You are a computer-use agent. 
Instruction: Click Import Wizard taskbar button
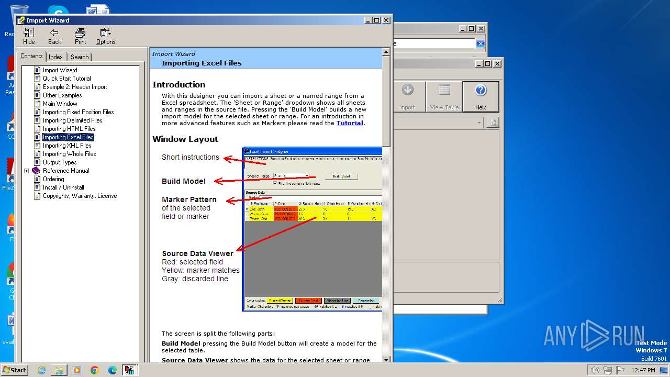click(130, 370)
